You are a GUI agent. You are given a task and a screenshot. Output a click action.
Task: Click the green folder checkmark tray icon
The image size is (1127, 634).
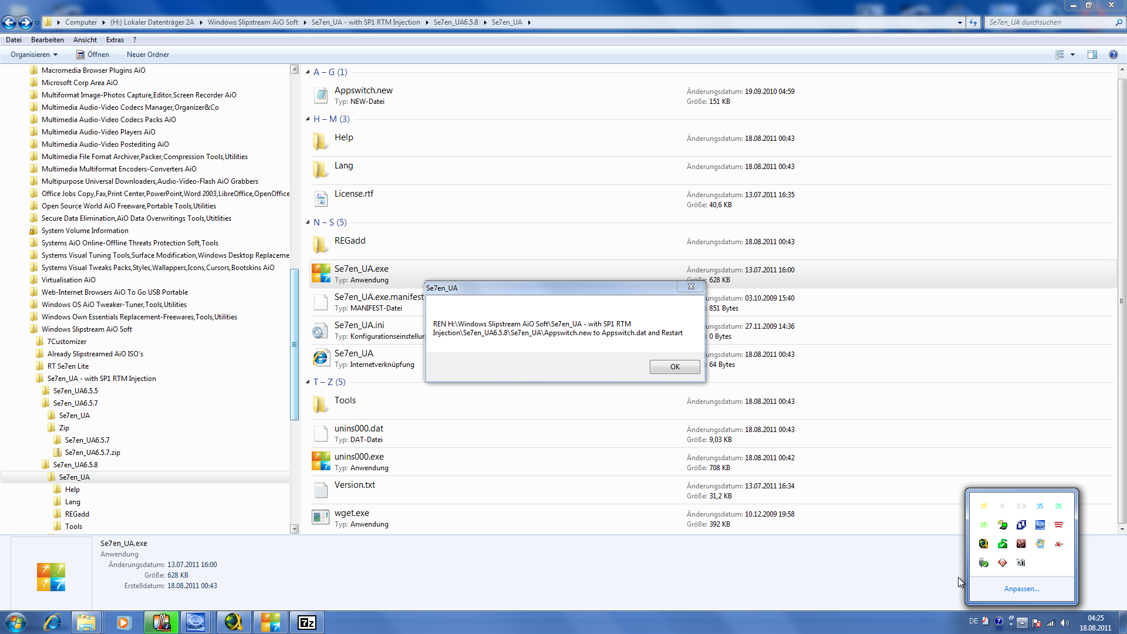(x=1002, y=544)
